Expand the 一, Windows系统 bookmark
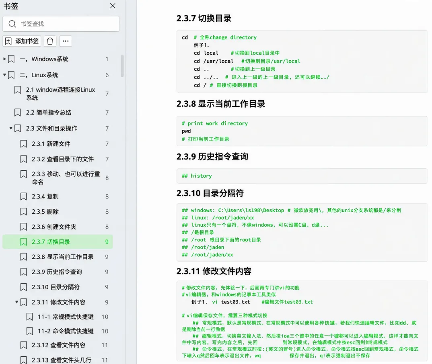Viewport: 432px width, 364px height. pyautogui.click(x=4, y=59)
